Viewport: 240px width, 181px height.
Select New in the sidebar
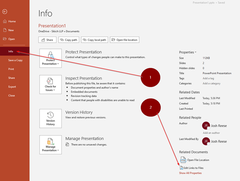point(11,30)
